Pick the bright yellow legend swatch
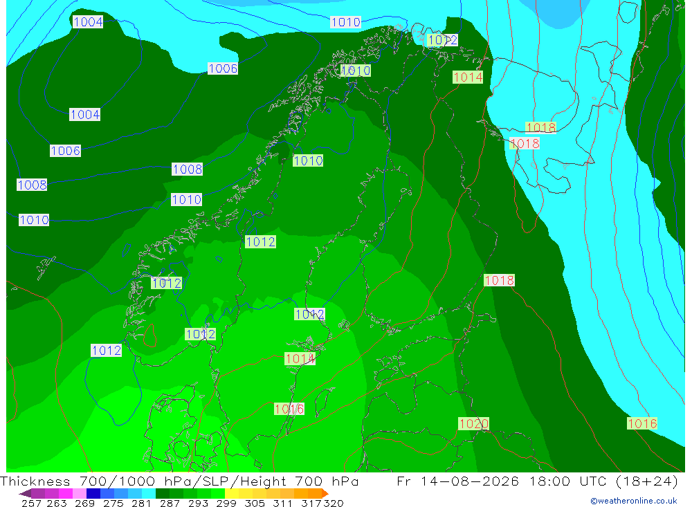692x507 pixels. click(x=232, y=493)
